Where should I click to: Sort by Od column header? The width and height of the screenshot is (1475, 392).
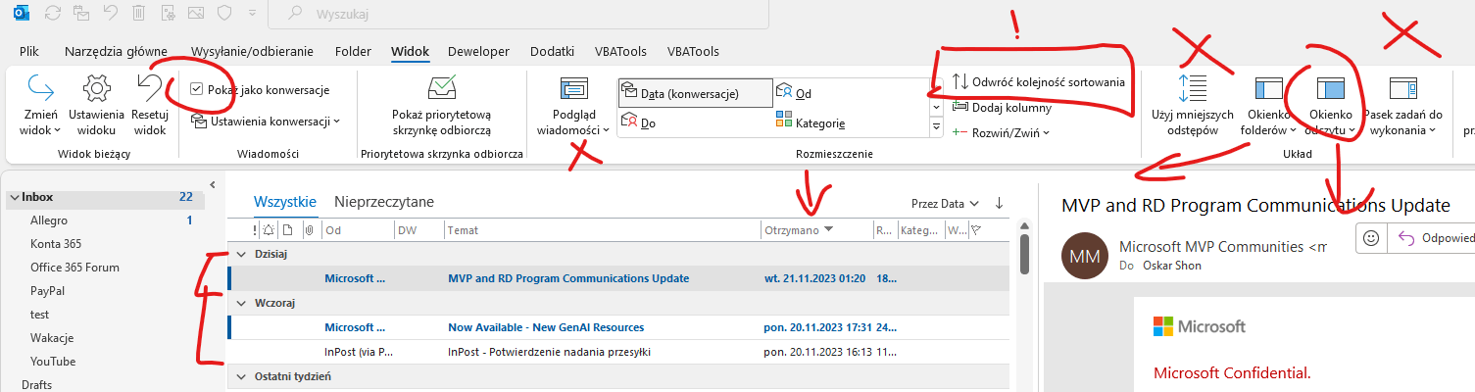[x=357, y=230]
